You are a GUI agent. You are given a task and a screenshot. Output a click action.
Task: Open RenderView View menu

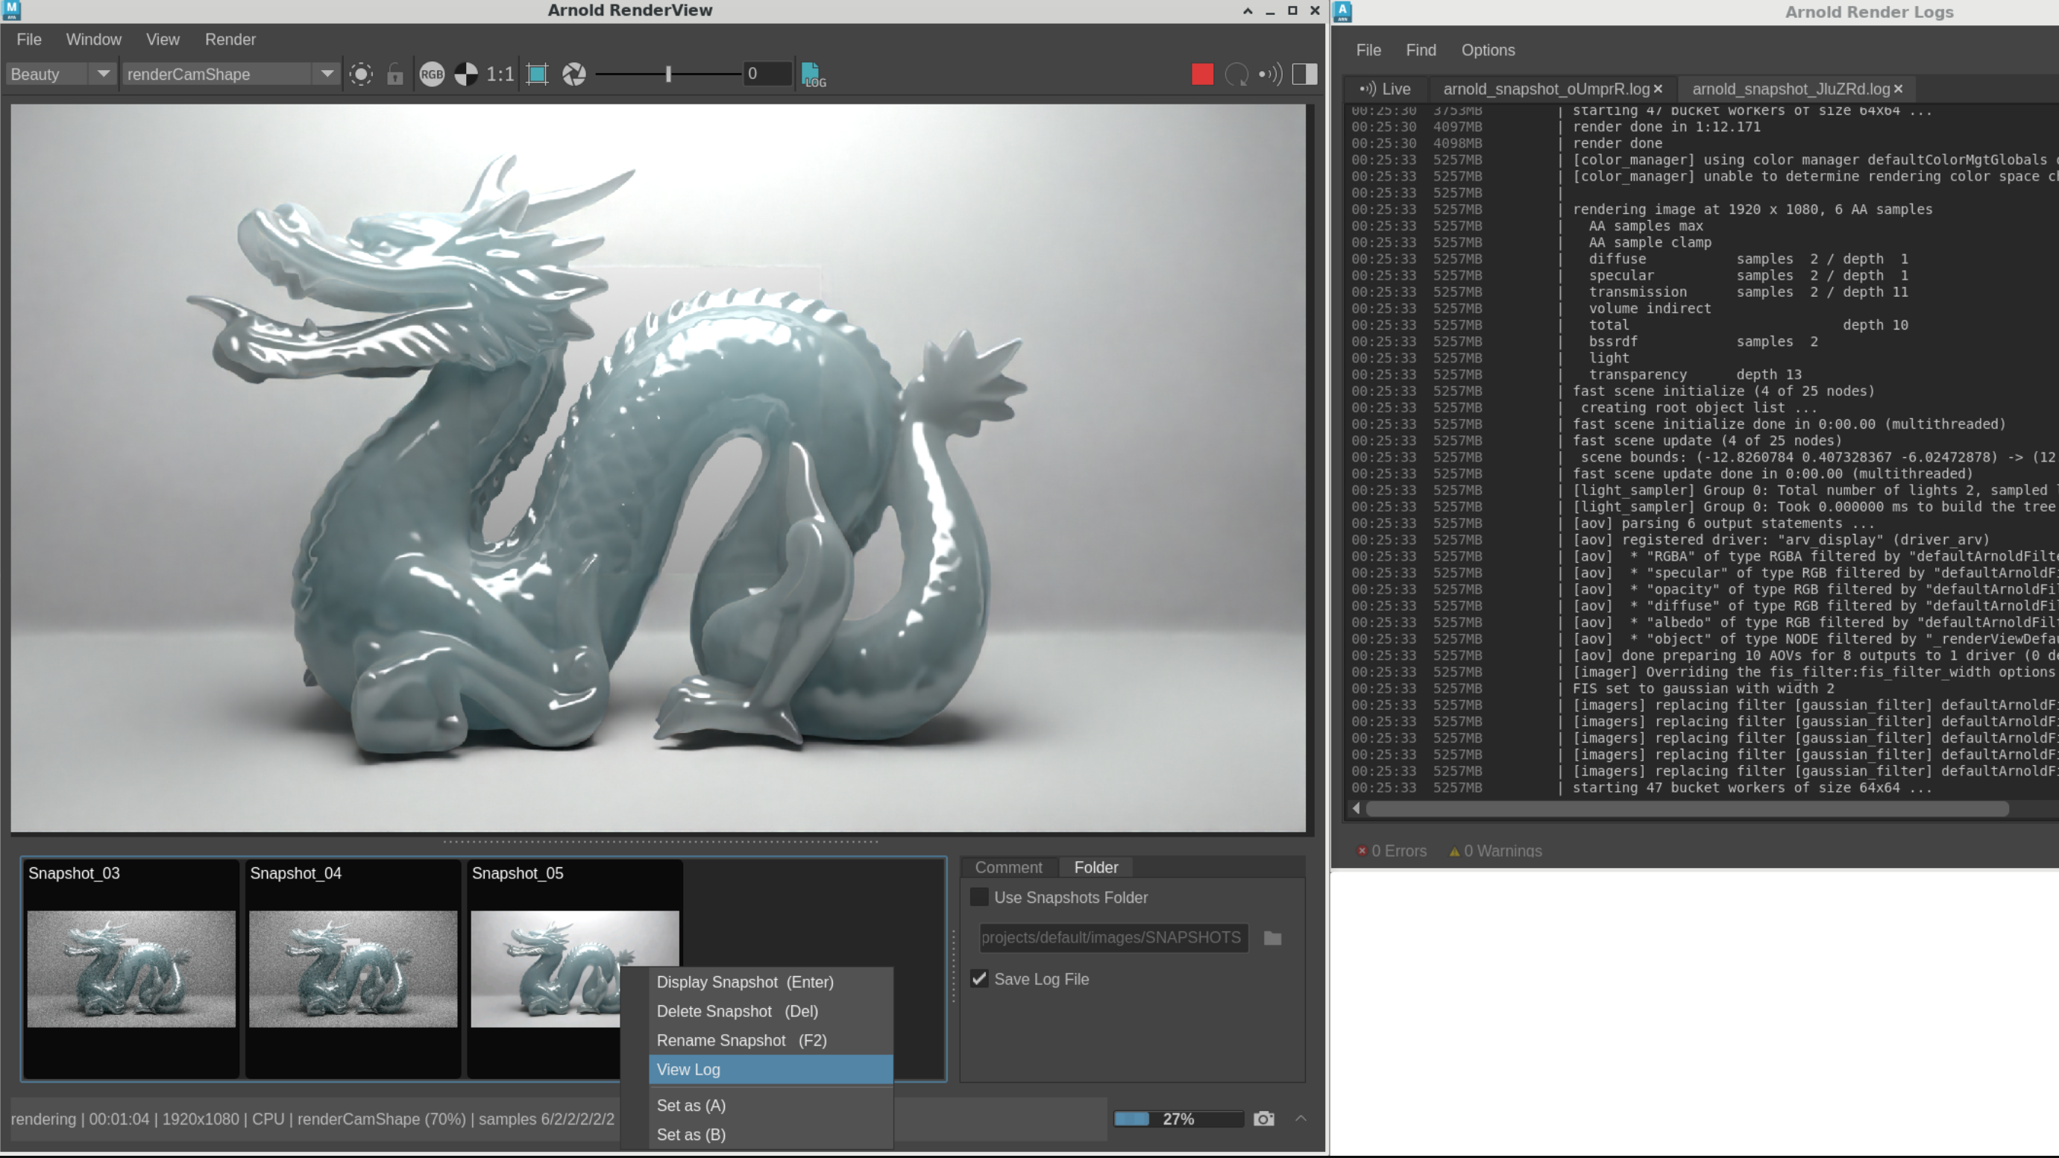[x=163, y=40]
